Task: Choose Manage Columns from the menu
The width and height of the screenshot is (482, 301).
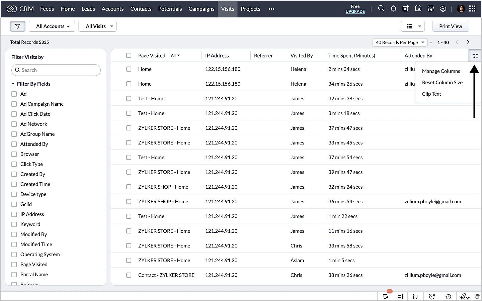Action: click(x=441, y=71)
